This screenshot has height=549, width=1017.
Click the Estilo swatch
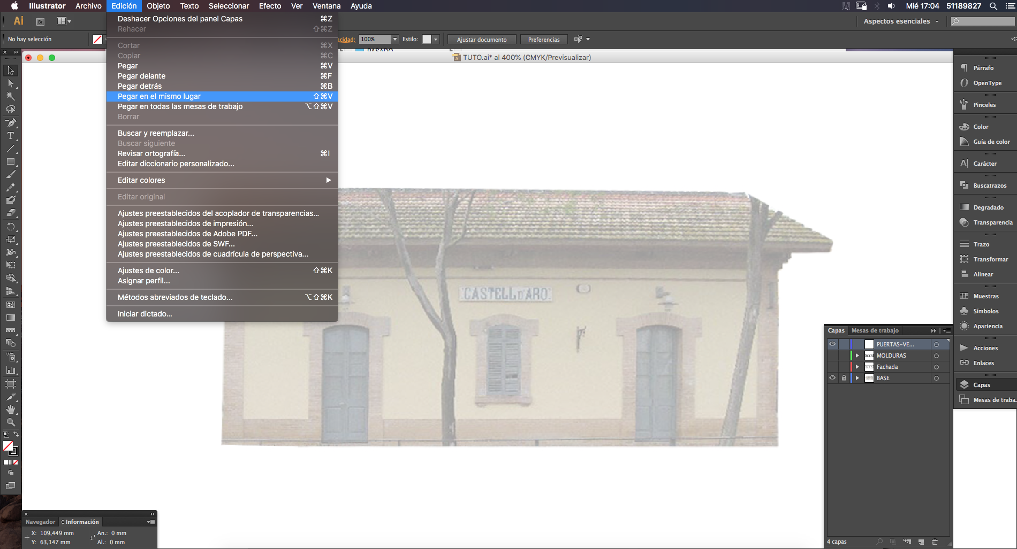[x=427, y=40]
